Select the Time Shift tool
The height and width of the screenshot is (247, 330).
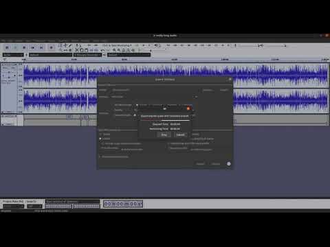65,50
